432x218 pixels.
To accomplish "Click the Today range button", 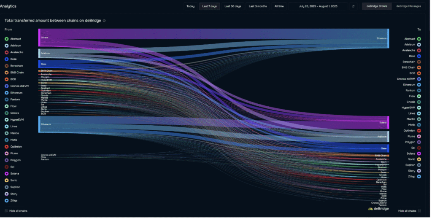I will [191, 6].
